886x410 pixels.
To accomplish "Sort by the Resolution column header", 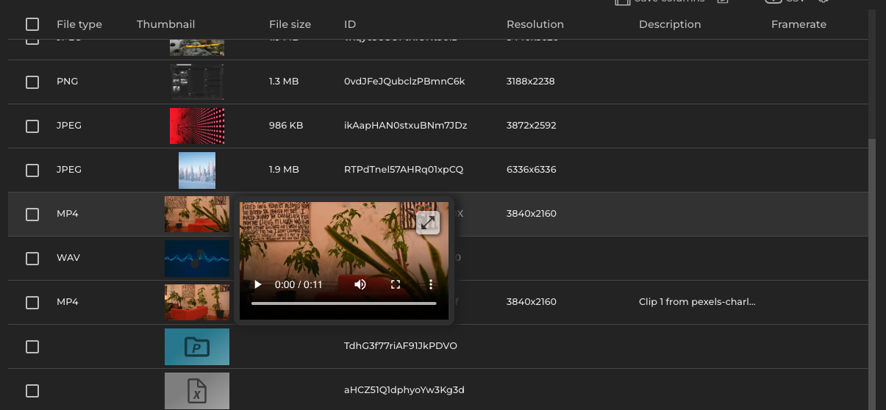I will click(x=535, y=24).
